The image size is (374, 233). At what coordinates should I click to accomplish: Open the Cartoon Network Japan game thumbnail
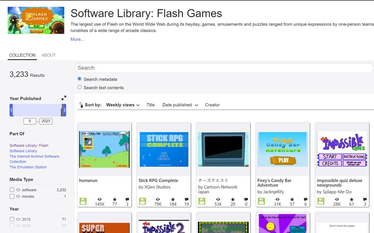tap(223, 149)
